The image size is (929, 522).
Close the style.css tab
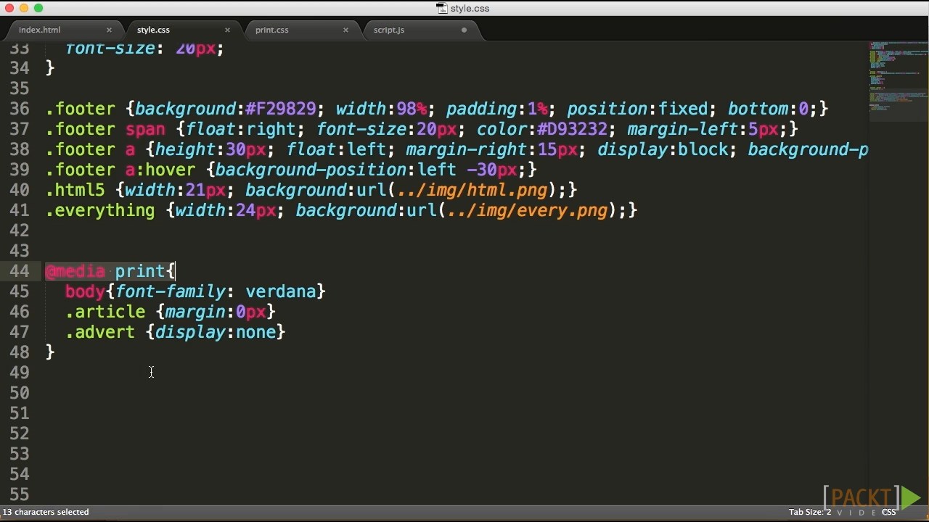227,30
